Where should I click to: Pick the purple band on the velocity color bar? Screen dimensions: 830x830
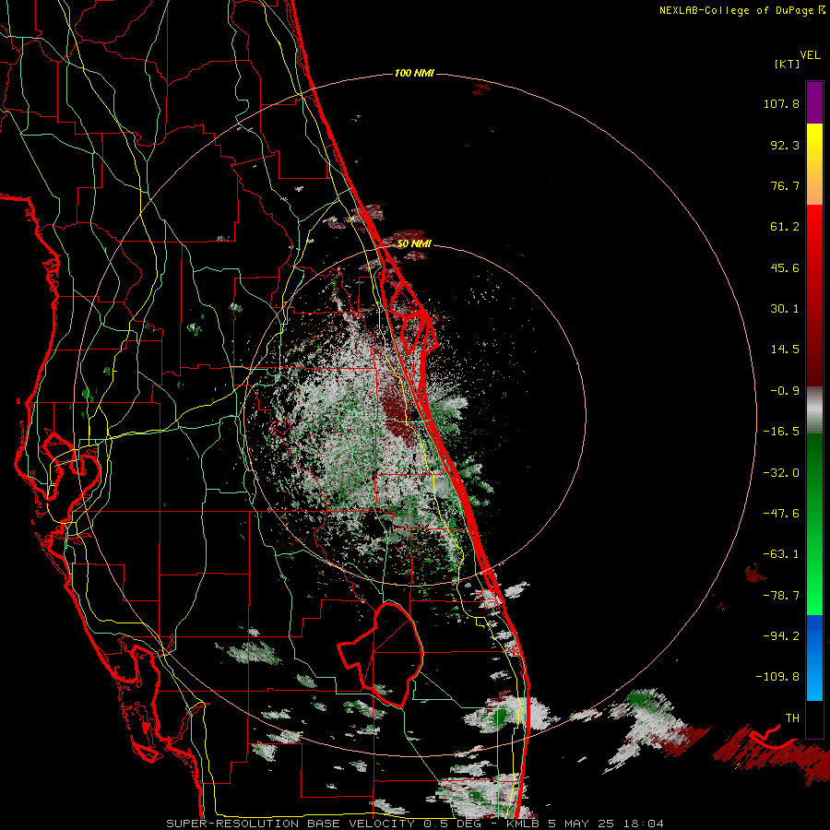pyautogui.click(x=814, y=102)
